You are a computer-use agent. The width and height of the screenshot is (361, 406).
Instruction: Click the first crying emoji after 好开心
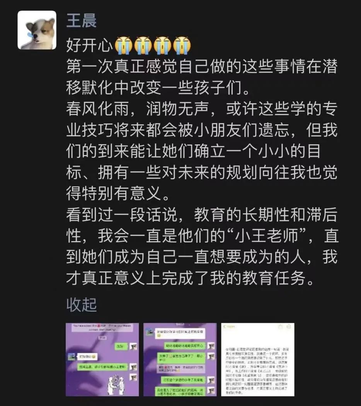[x=123, y=46]
